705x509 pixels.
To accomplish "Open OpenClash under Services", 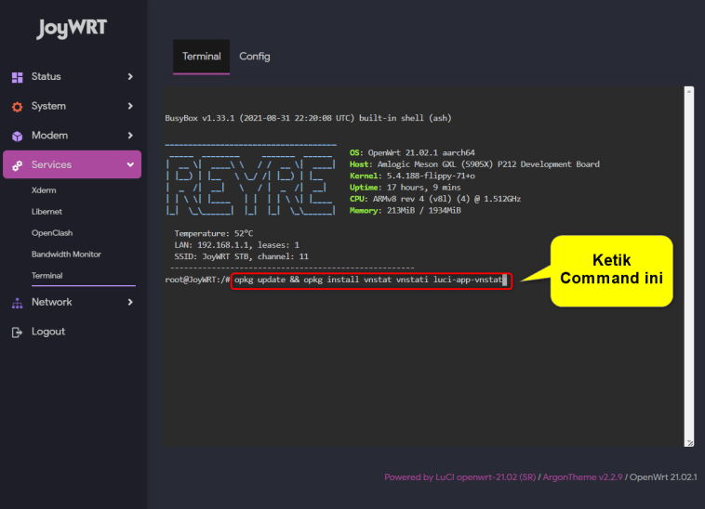I will click(x=52, y=233).
